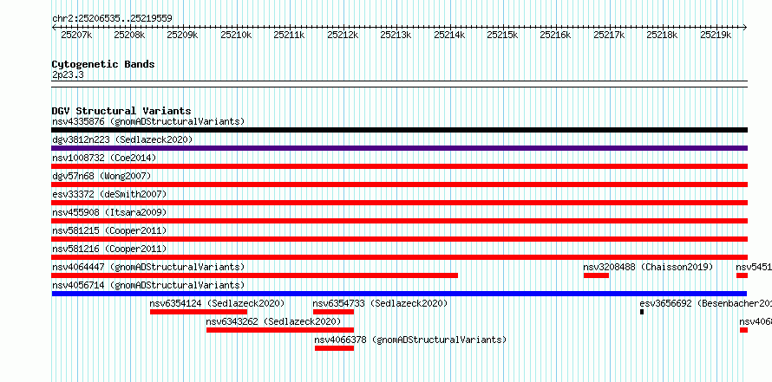Open the nsv3208488 (Chaisson2019) label

pos(648,267)
